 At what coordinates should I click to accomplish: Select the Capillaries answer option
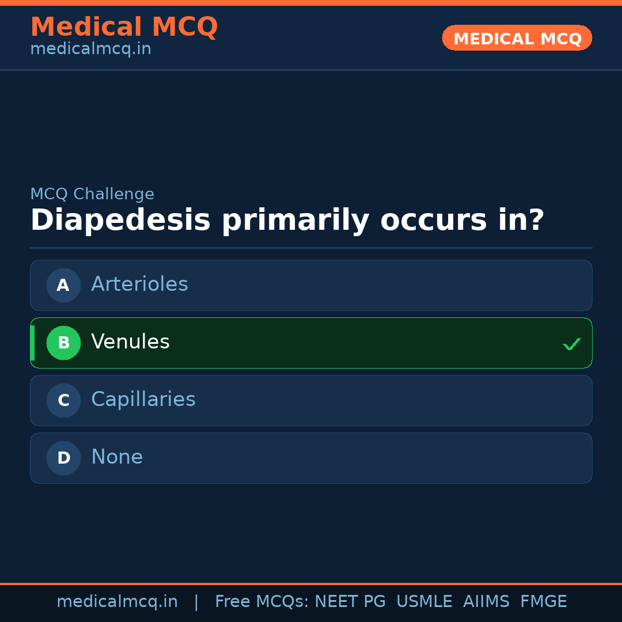click(311, 400)
